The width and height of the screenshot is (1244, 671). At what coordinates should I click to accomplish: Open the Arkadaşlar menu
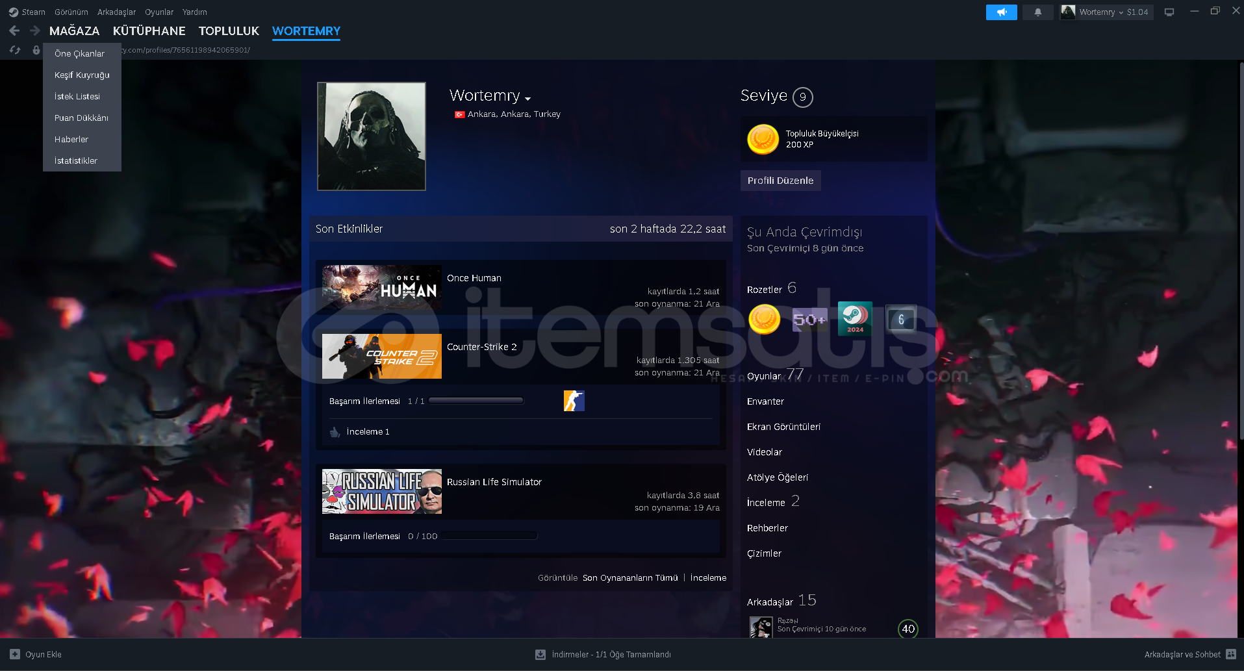point(117,12)
